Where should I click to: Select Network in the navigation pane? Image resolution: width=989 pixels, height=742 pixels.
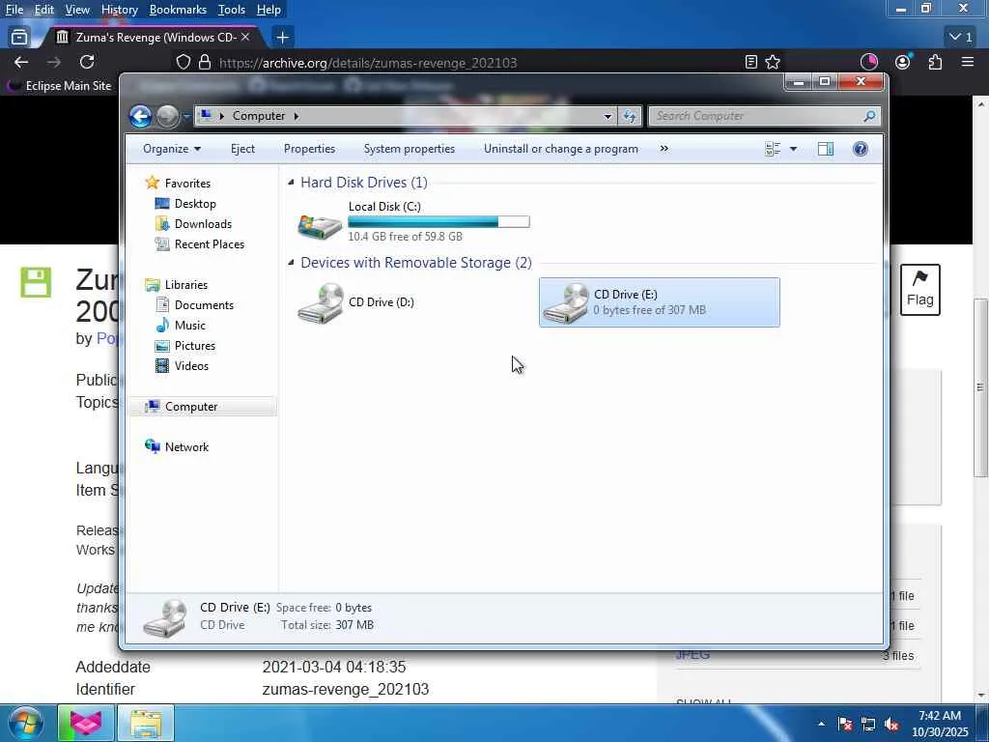[186, 446]
